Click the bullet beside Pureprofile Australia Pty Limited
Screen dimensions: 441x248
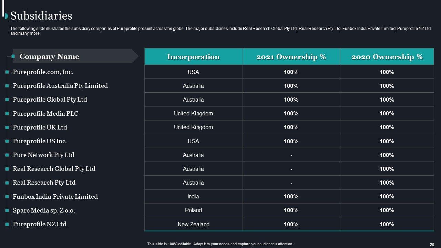[7, 86]
